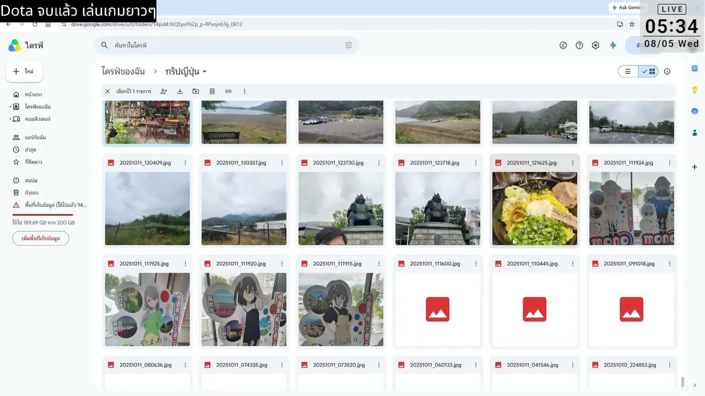Bookmark this page with the star
705x396 pixels.
tap(632, 24)
